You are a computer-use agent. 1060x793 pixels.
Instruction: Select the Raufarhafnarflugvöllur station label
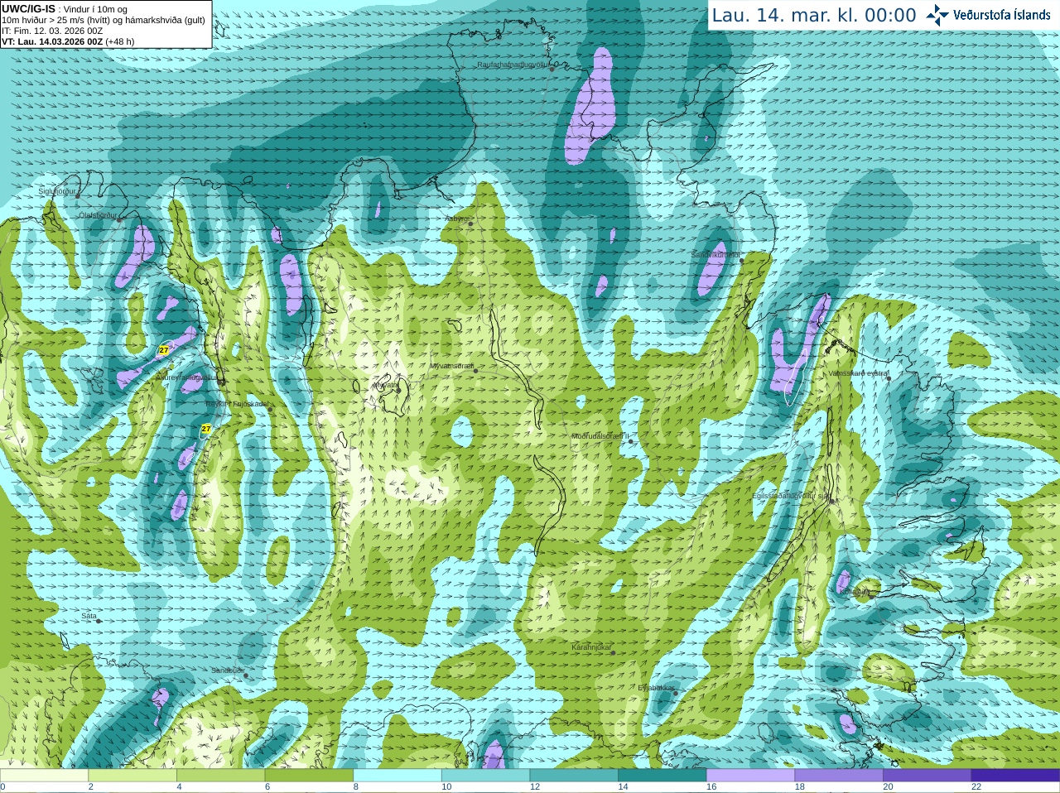513,65
